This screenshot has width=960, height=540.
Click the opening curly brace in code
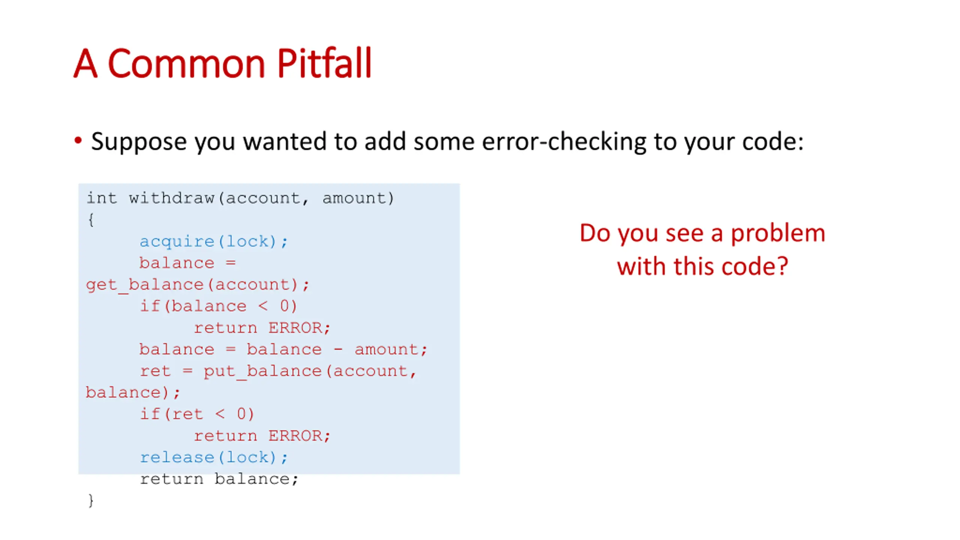pyautogui.click(x=91, y=220)
